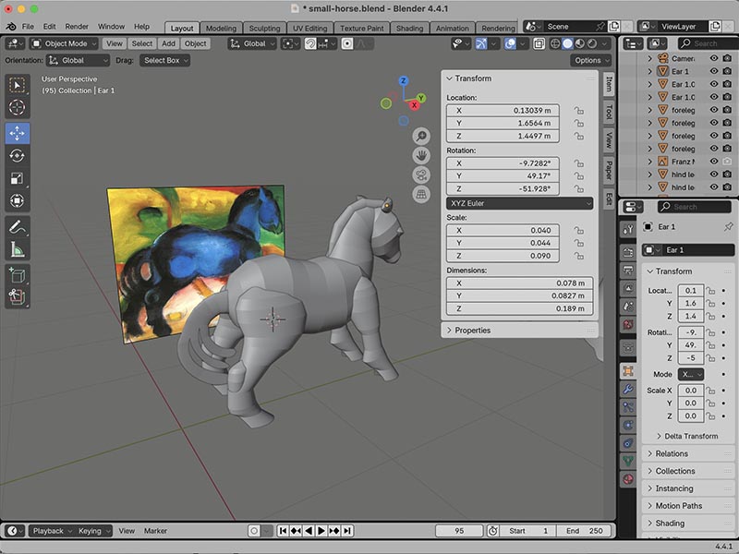The height and width of the screenshot is (554, 739).
Task: Switch to the Modeling workspace tab
Action: pos(221,28)
